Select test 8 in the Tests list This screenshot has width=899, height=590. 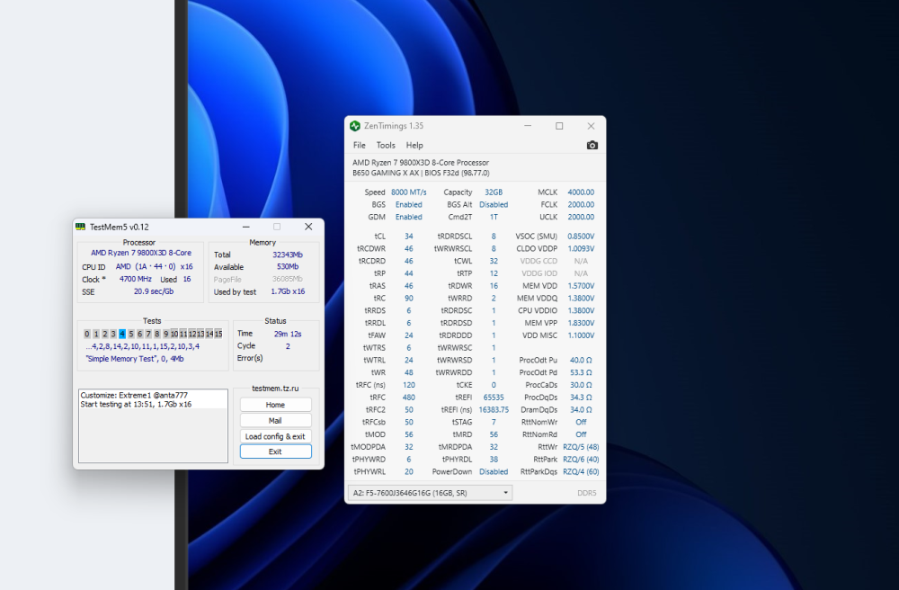(157, 333)
